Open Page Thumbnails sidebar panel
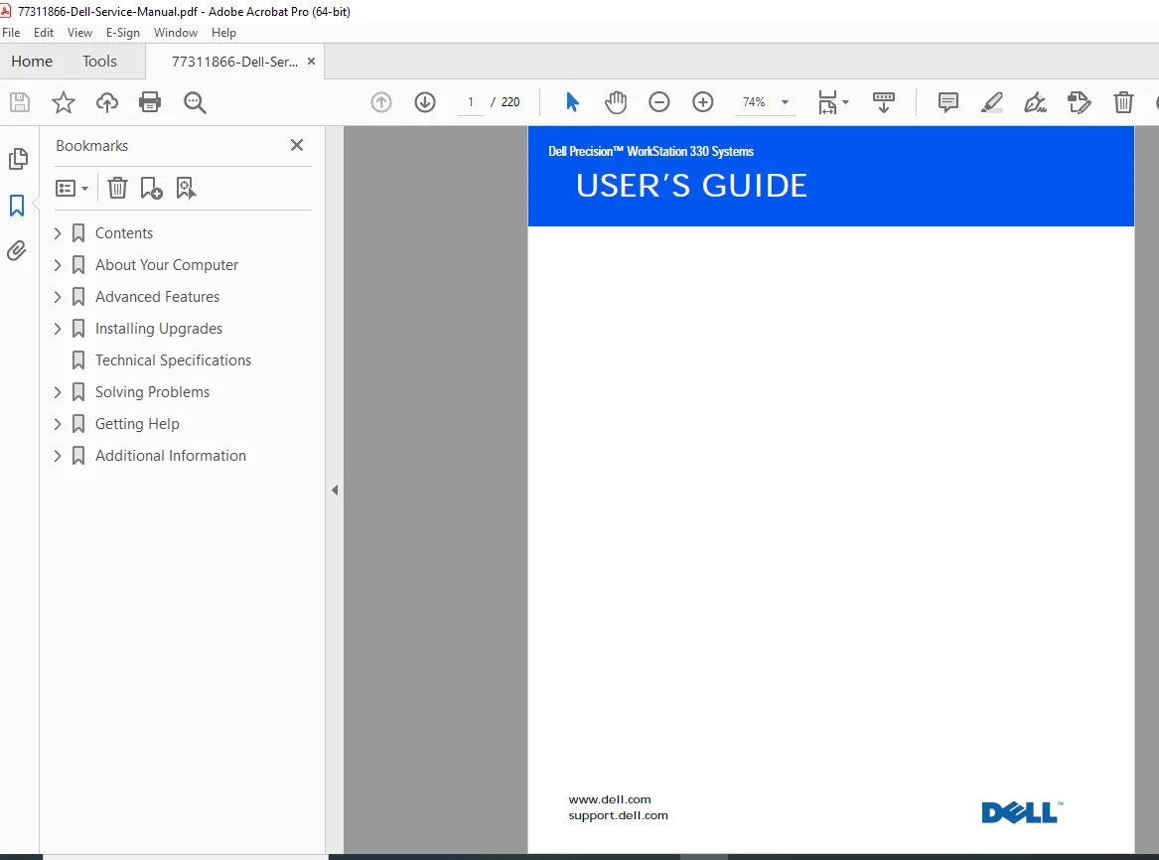This screenshot has height=860, width=1159. (18, 158)
